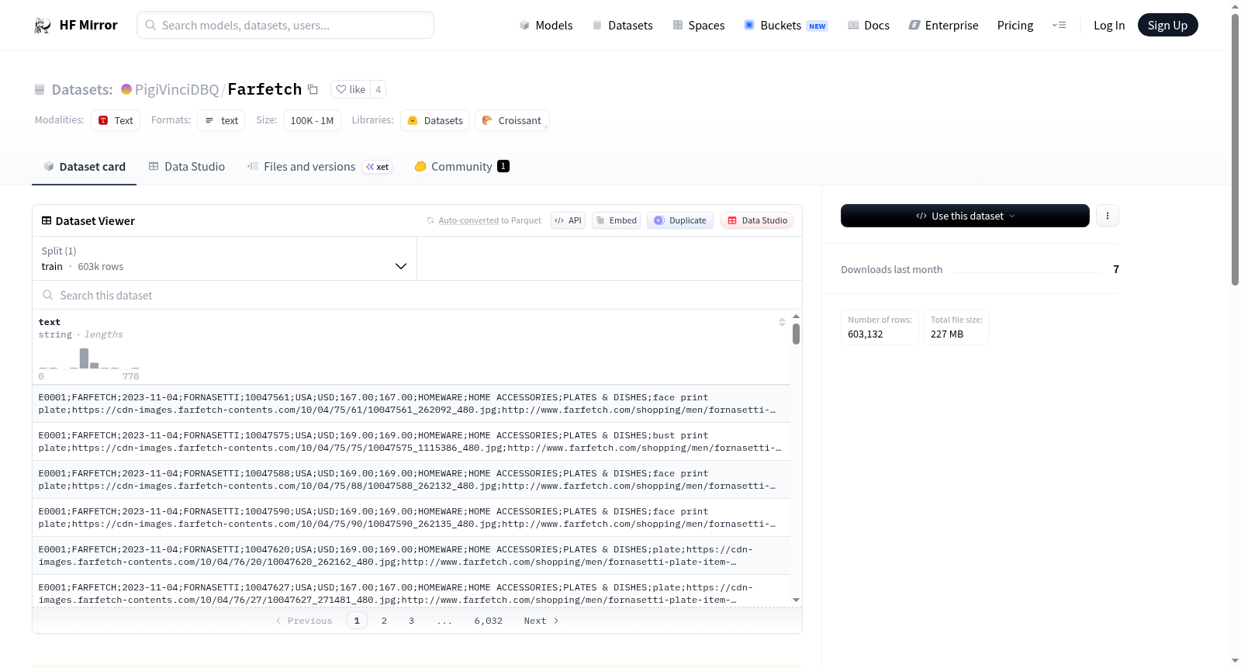Image resolution: width=1241 pixels, height=668 pixels.
Task: Open the PigiVinciDBQ user profile
Action: pos(177,89)
